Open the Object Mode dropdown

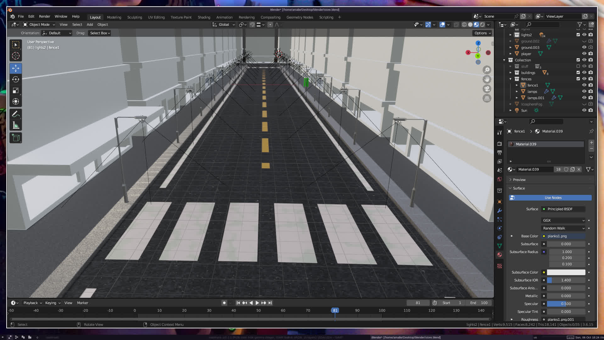pos(39,25)
